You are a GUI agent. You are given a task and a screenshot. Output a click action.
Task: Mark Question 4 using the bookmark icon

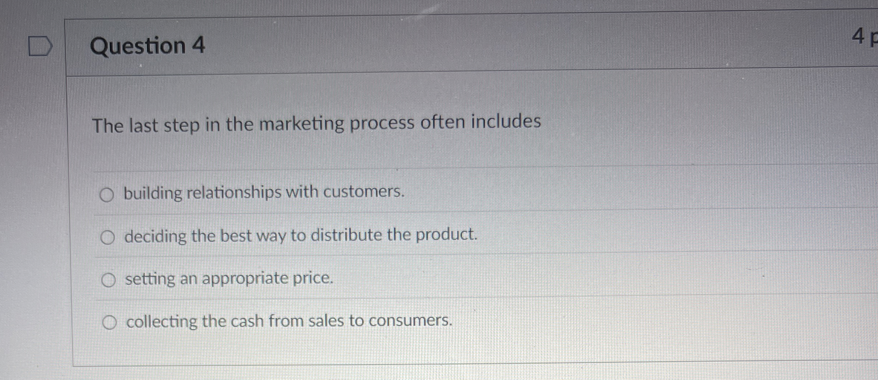coord(40,46)
